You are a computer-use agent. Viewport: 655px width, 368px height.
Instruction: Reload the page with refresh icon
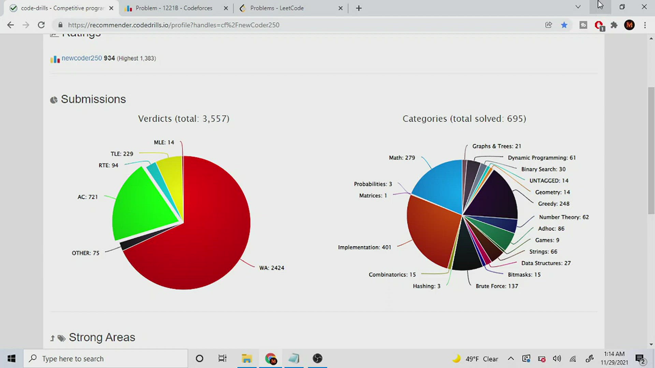[41, 25]
